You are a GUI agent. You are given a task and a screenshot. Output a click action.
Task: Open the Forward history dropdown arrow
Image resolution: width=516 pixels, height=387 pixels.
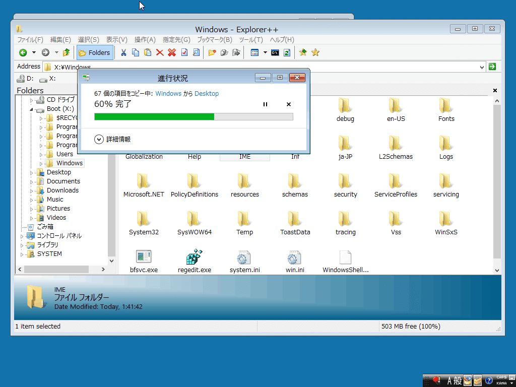point(56,52)
